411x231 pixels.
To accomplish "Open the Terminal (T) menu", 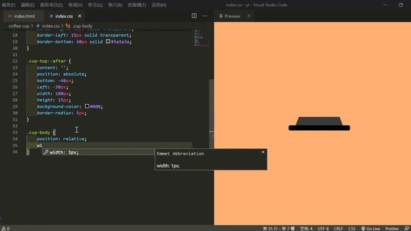I will pos(137,5).
